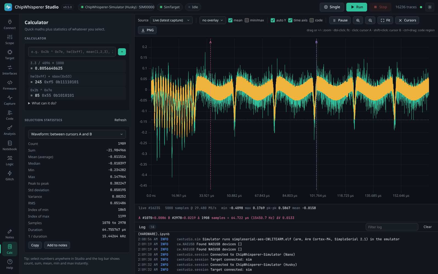Enable the min/max checkbox
Screen dimensions: 438x274
coord(247,20)
